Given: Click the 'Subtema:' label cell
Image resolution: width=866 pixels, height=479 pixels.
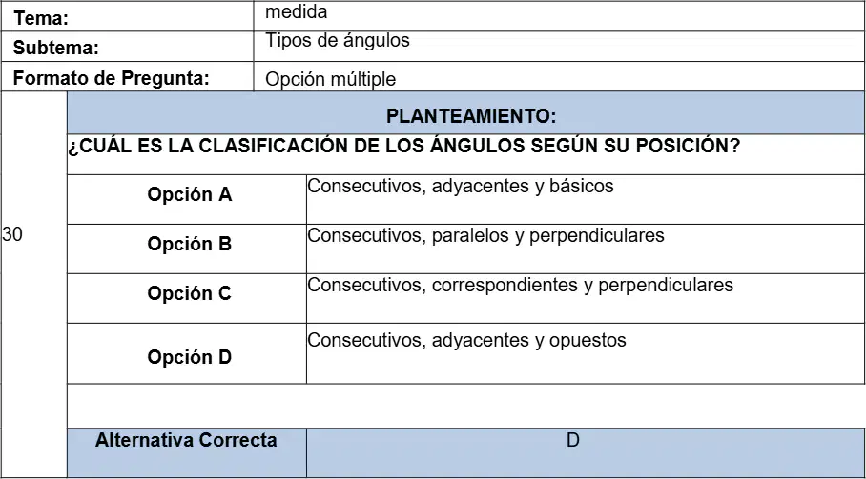Looking at the screenshot, I should click(127, 47).
